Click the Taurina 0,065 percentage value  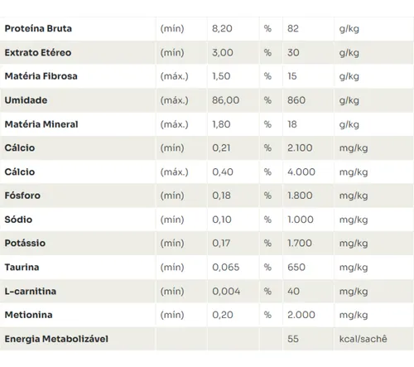pyautogui.click(x=225, y=267)
